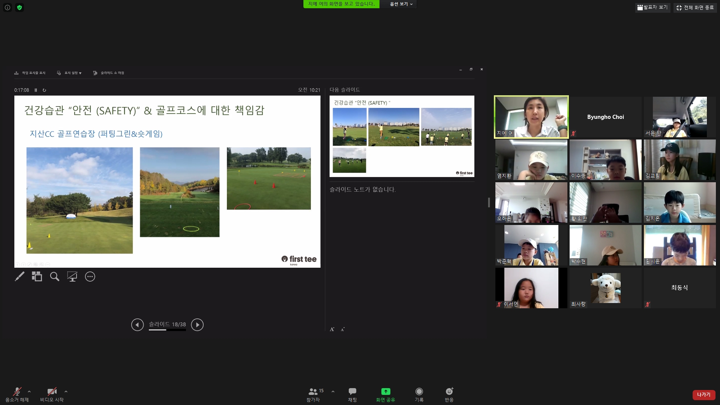Select the pen/laser pointer tool
The height and width of the screenshot is (405, 720).
coord(19,276)
